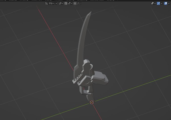This screenshot has width=171, height=120.
Task: Toggle viewport overlays display
Action: 166,4
